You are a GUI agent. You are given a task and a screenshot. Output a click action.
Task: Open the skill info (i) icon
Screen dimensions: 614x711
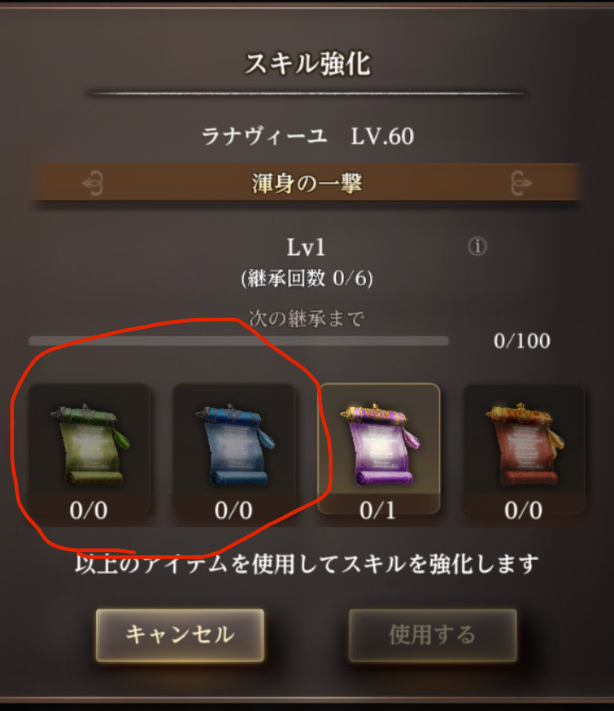coord(477,246)
